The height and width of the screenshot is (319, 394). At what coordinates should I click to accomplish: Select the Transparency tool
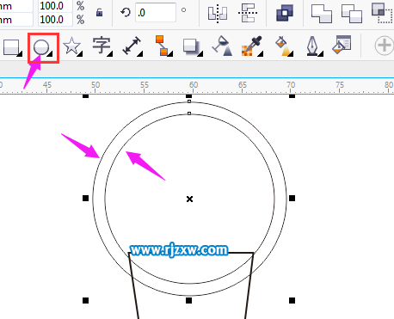pyautogui.click(x=222, y=46)
